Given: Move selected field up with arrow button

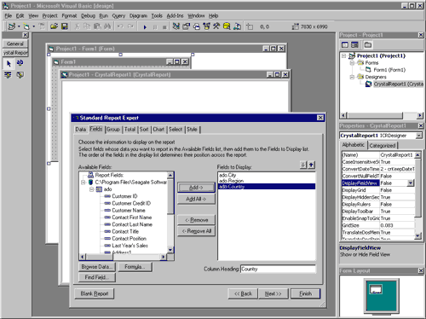Looking at the screenshot, I should coord(312,165).
